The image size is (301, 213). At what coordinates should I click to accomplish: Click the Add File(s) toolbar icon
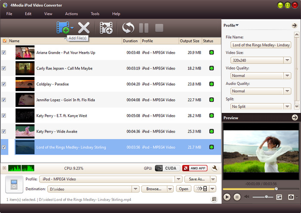tap(63, 28)
